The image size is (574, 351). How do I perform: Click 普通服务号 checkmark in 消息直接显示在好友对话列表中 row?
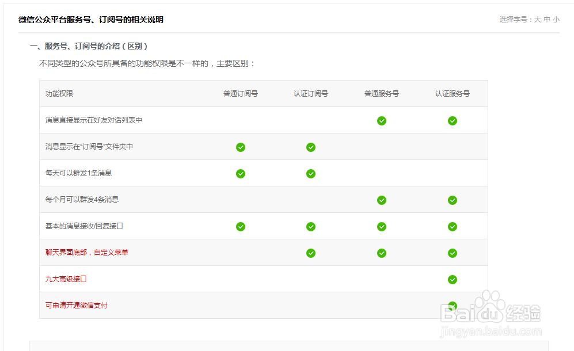(x=382, y=121)
